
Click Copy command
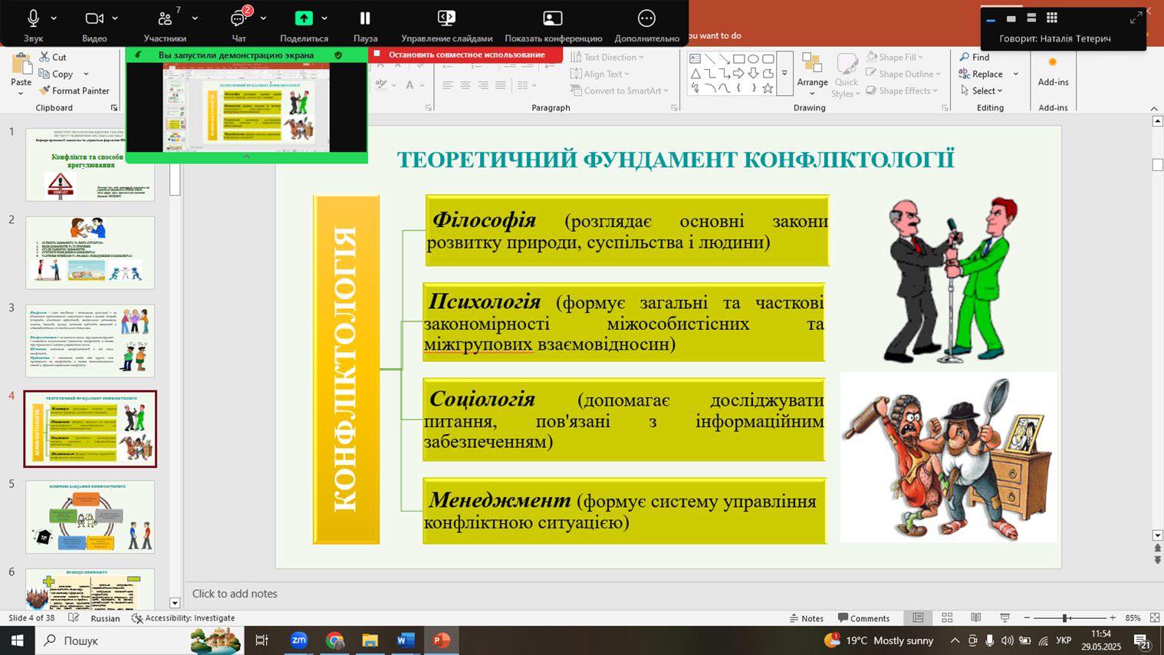55,74
